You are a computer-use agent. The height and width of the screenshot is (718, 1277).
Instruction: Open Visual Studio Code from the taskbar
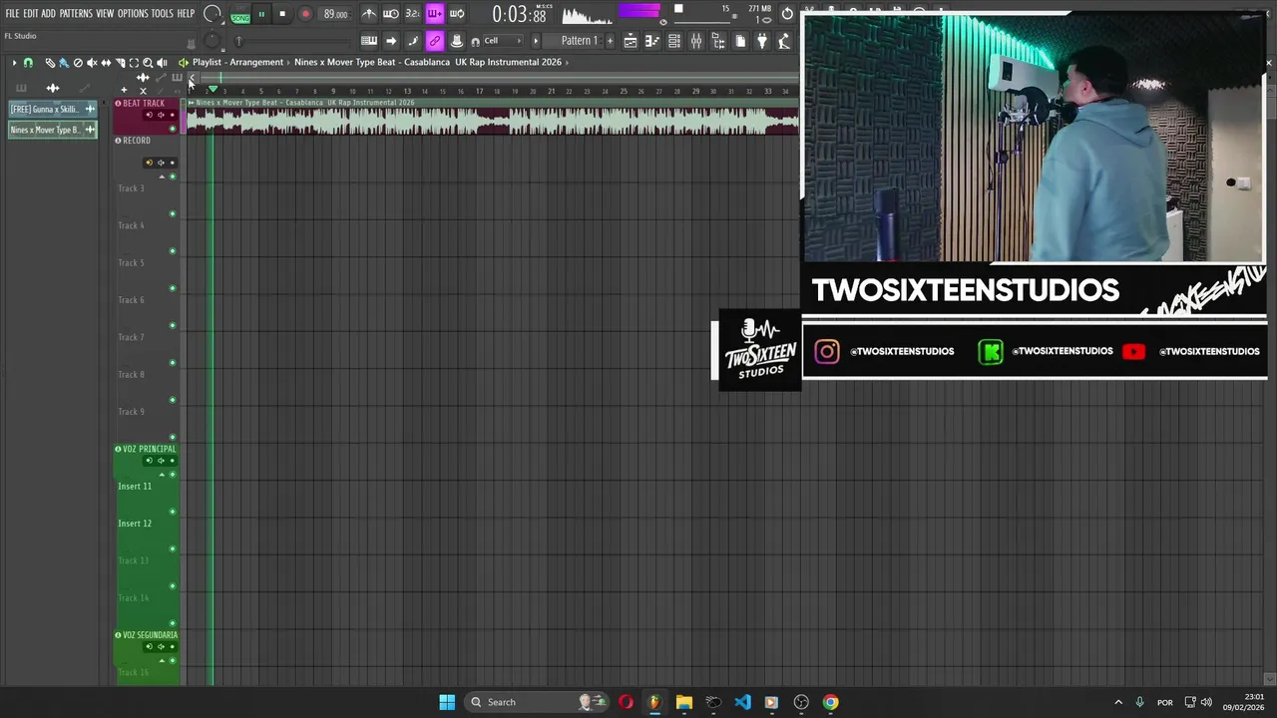tap(742, 702)
